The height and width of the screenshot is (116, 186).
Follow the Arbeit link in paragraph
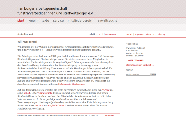coord(27,93)
